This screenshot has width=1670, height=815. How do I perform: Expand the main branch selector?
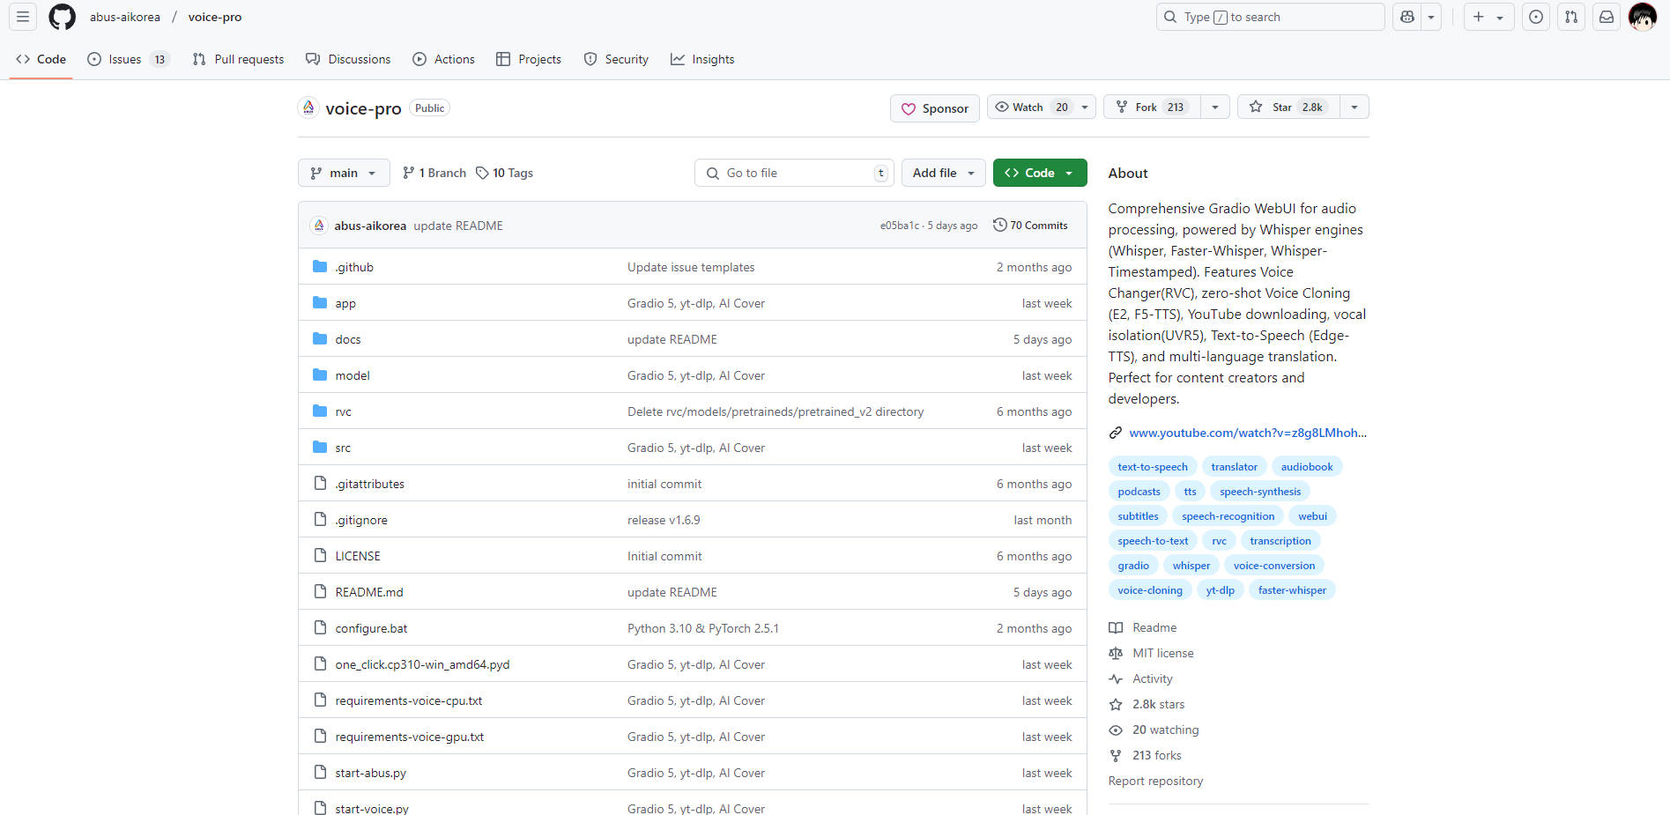[x=343, y=173]
